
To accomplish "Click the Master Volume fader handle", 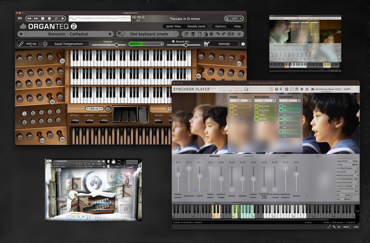I will [178, 174].
